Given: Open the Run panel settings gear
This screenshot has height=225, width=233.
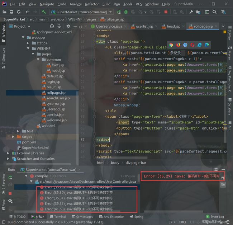Looking at the screenshot, I should (x=216, y=169).
